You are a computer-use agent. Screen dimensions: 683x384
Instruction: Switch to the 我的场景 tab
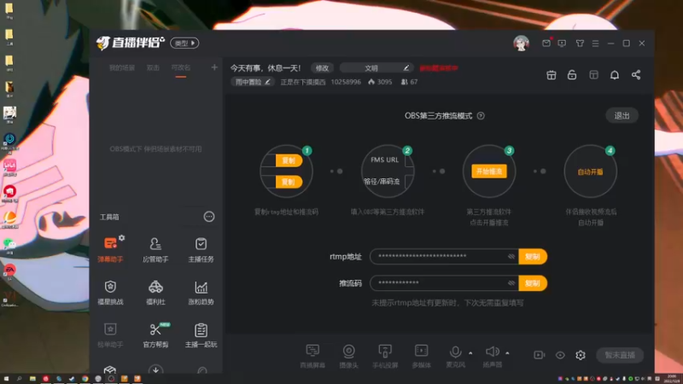click(x=122, y=67)
